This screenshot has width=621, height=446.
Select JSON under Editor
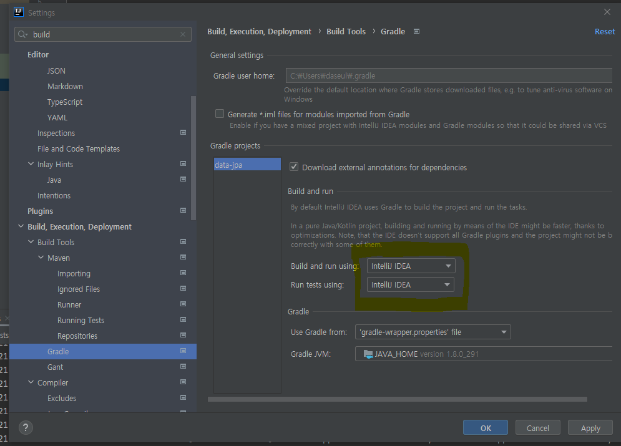(56, 71)
